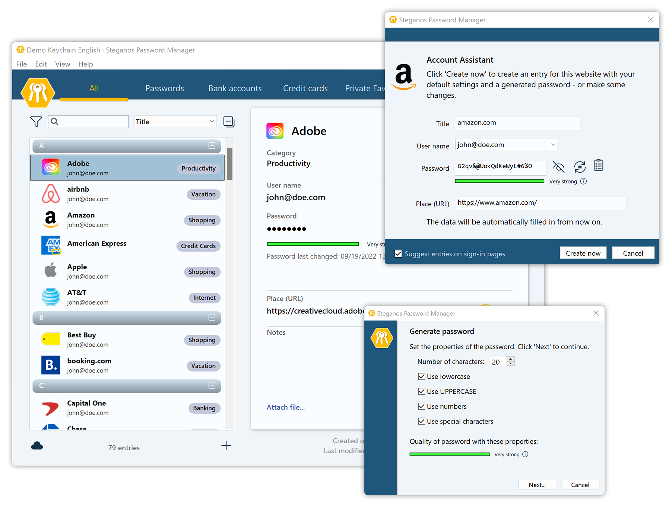Click the Title field containing amazon.com
This screenshot has height=507, width=672.
(517, 123)
